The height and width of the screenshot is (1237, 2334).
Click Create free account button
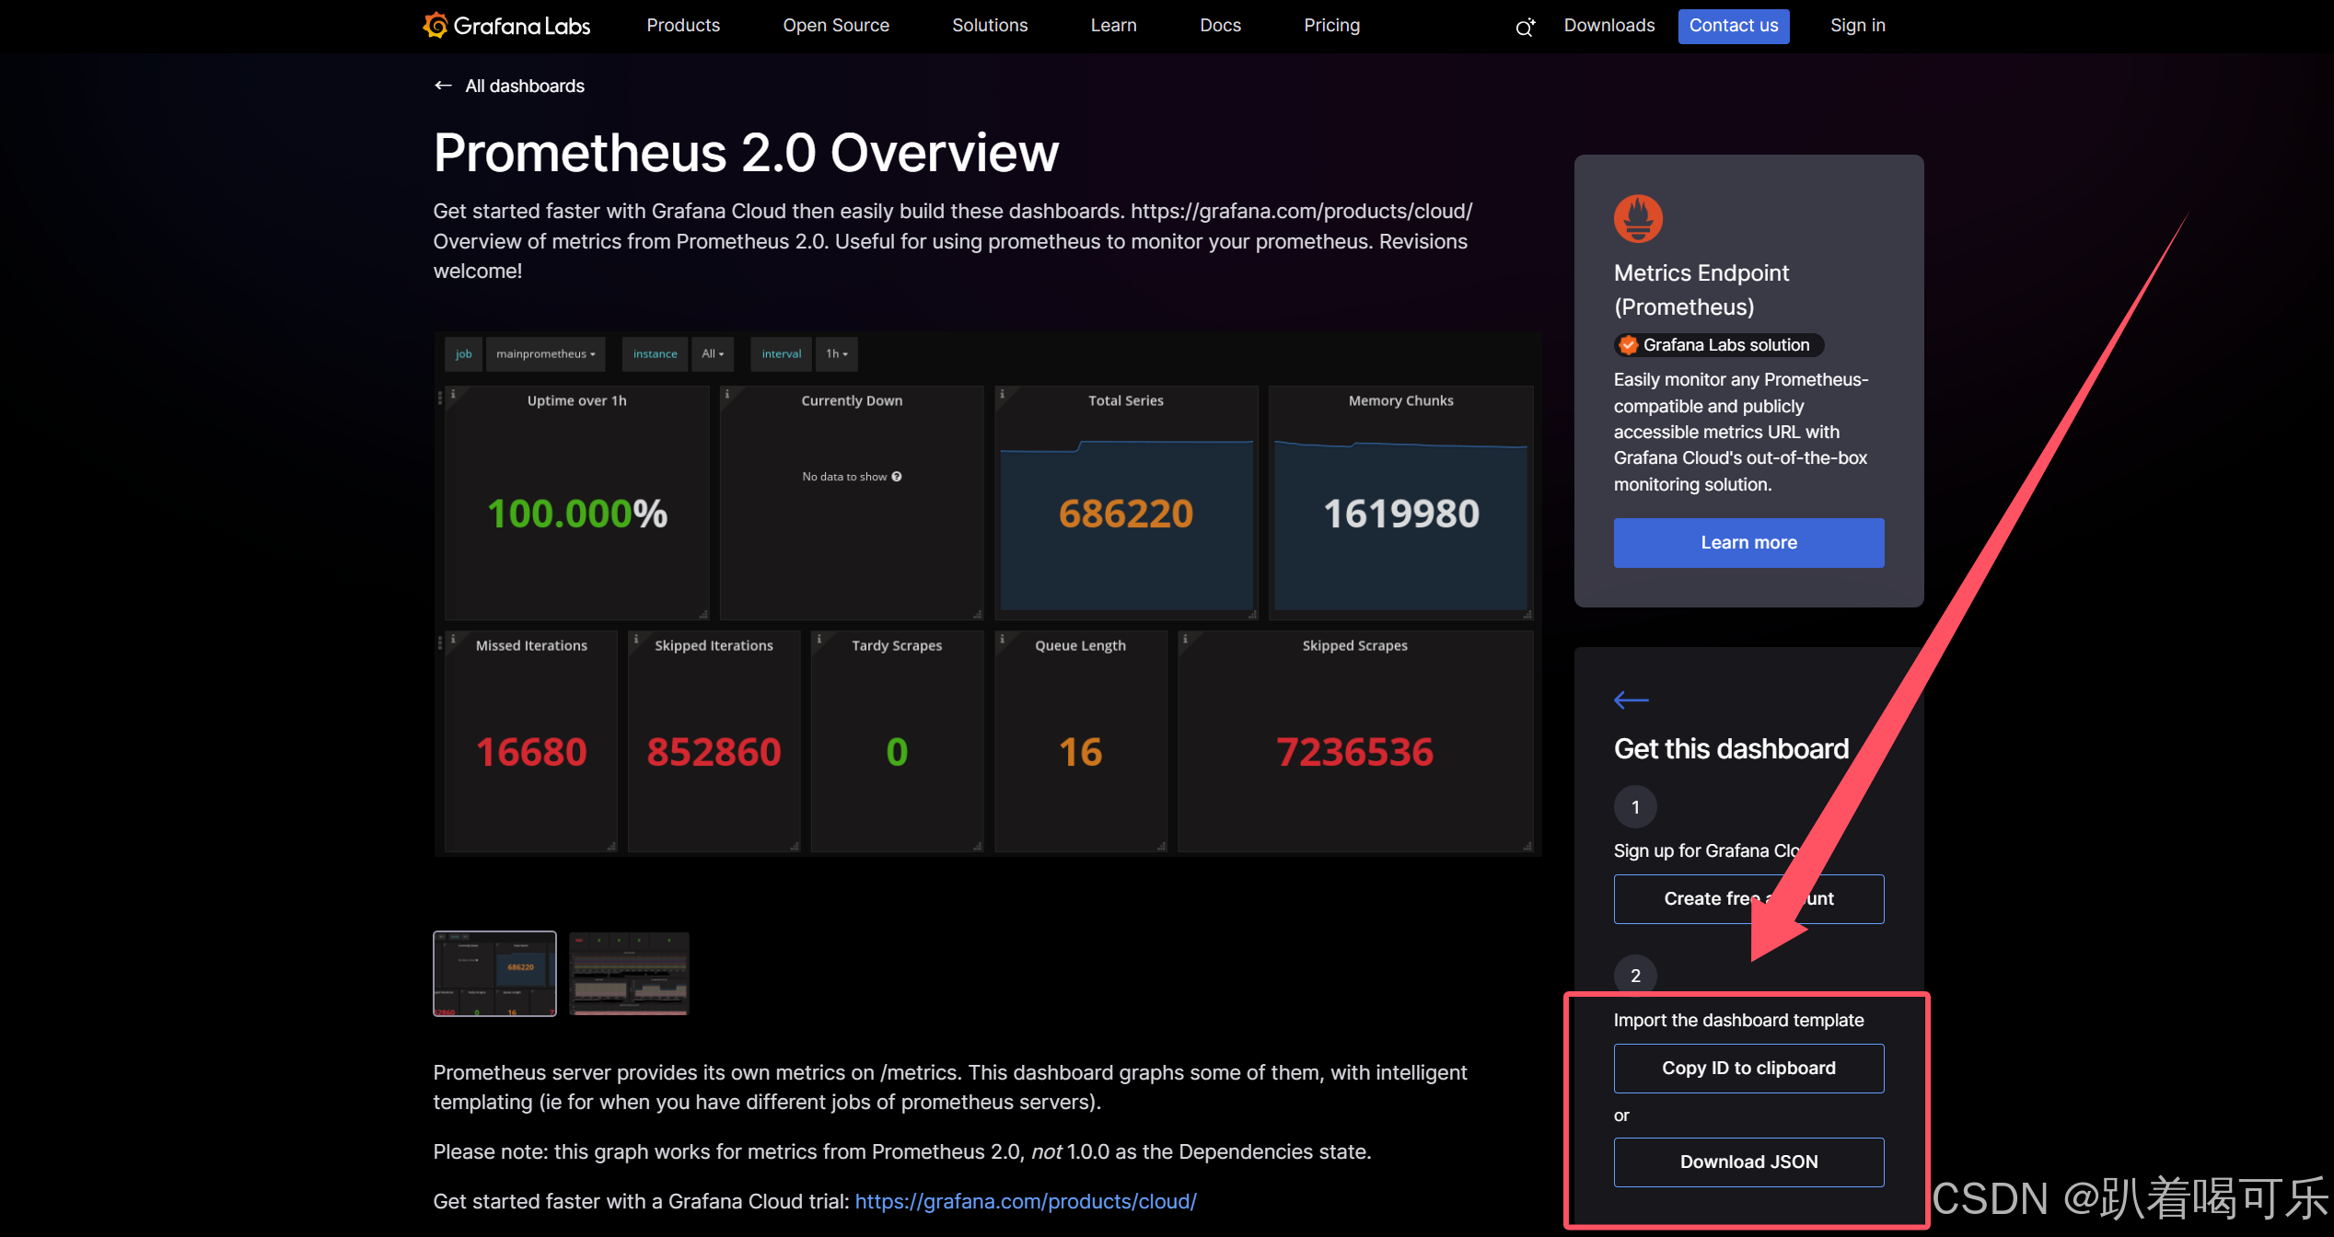[x=1748, y=899]
